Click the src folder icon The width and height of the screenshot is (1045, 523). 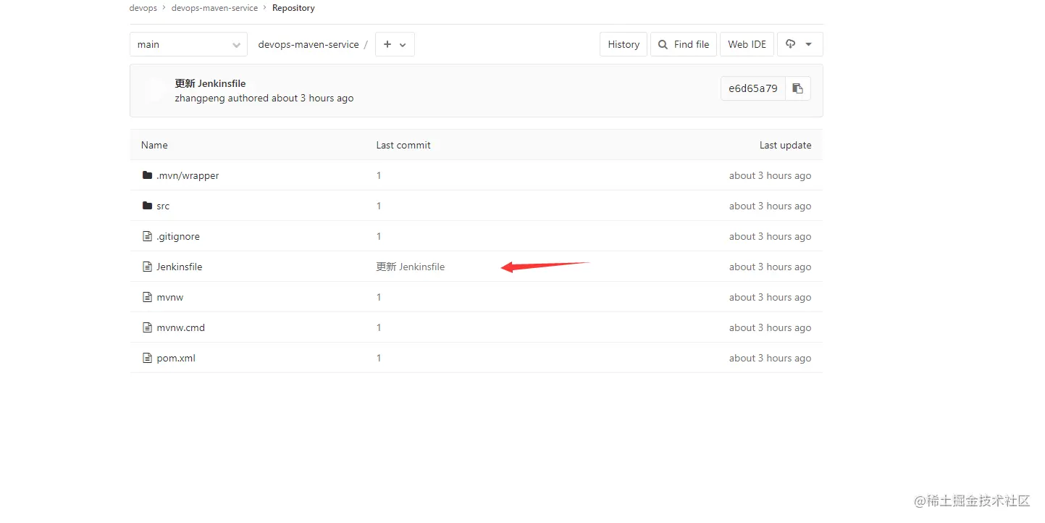[147, 206]
